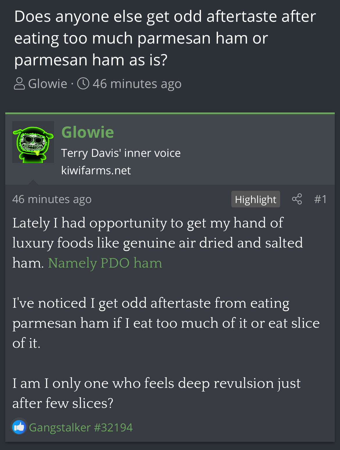This screenshot has height=450, width=340.
Task: Open Glowie's green avatar image
Action: point(33,142)
